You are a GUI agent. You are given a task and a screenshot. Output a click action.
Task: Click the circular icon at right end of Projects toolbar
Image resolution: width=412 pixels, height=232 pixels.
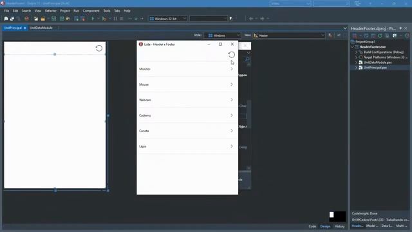tap(407, 35)
